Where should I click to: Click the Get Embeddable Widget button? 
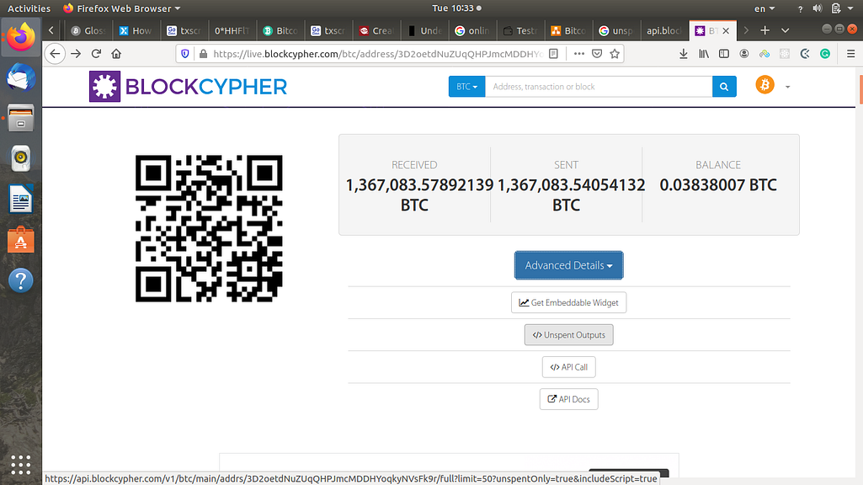tap(568, 302)
